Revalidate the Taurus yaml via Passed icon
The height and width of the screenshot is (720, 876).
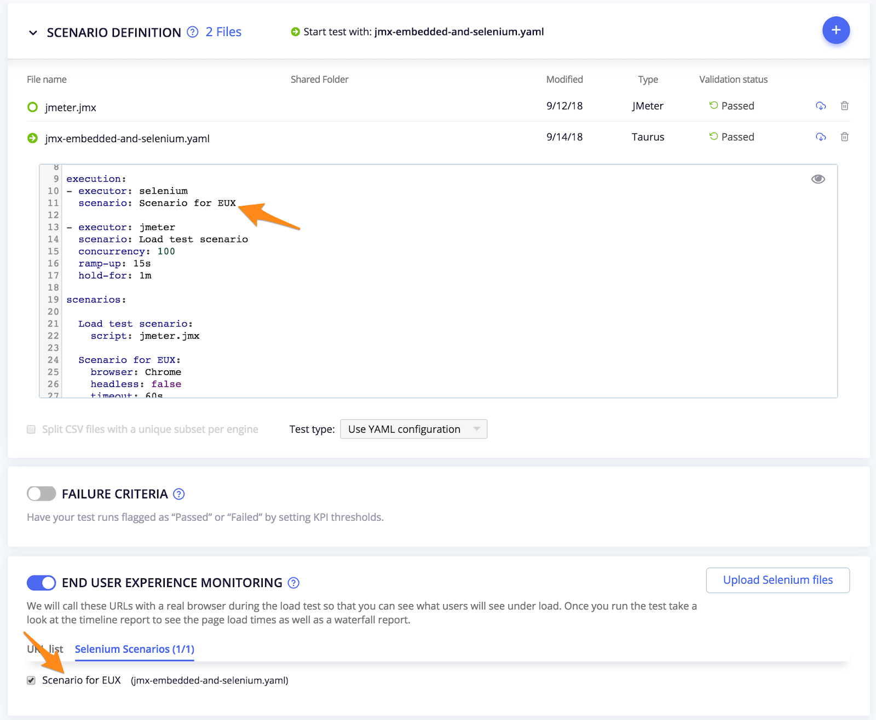(713, 136)
